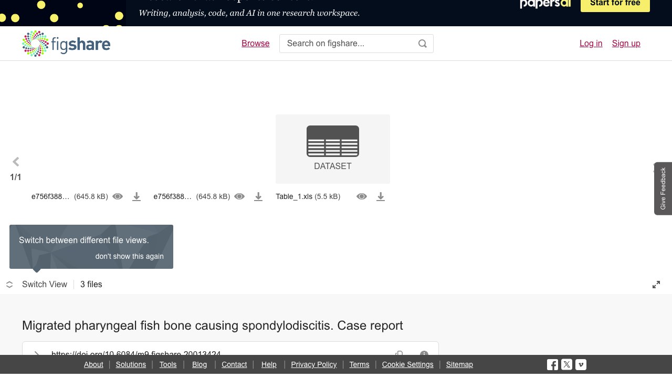Open the Contact footer link
The width and height of the screenshot is (672, 378).
[x=234, y=364]
